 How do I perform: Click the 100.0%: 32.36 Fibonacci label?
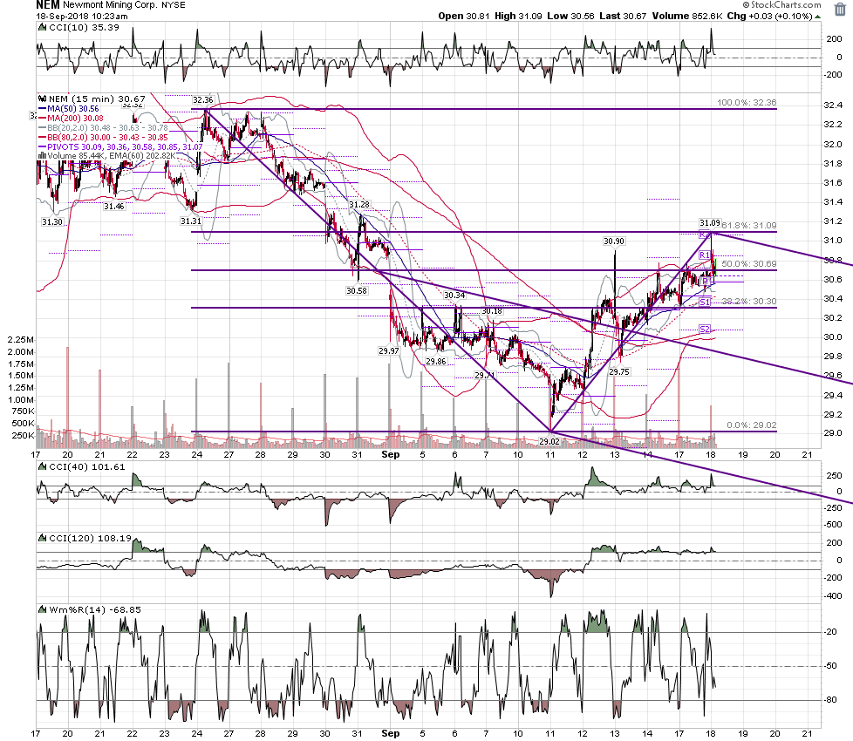tap(747, 102)
